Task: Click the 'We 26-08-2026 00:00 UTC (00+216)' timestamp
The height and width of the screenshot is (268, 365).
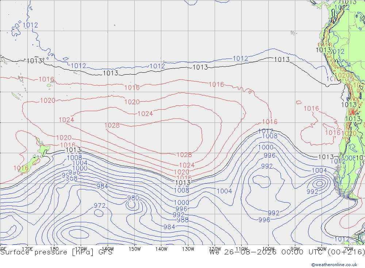Action: [287, 252]
